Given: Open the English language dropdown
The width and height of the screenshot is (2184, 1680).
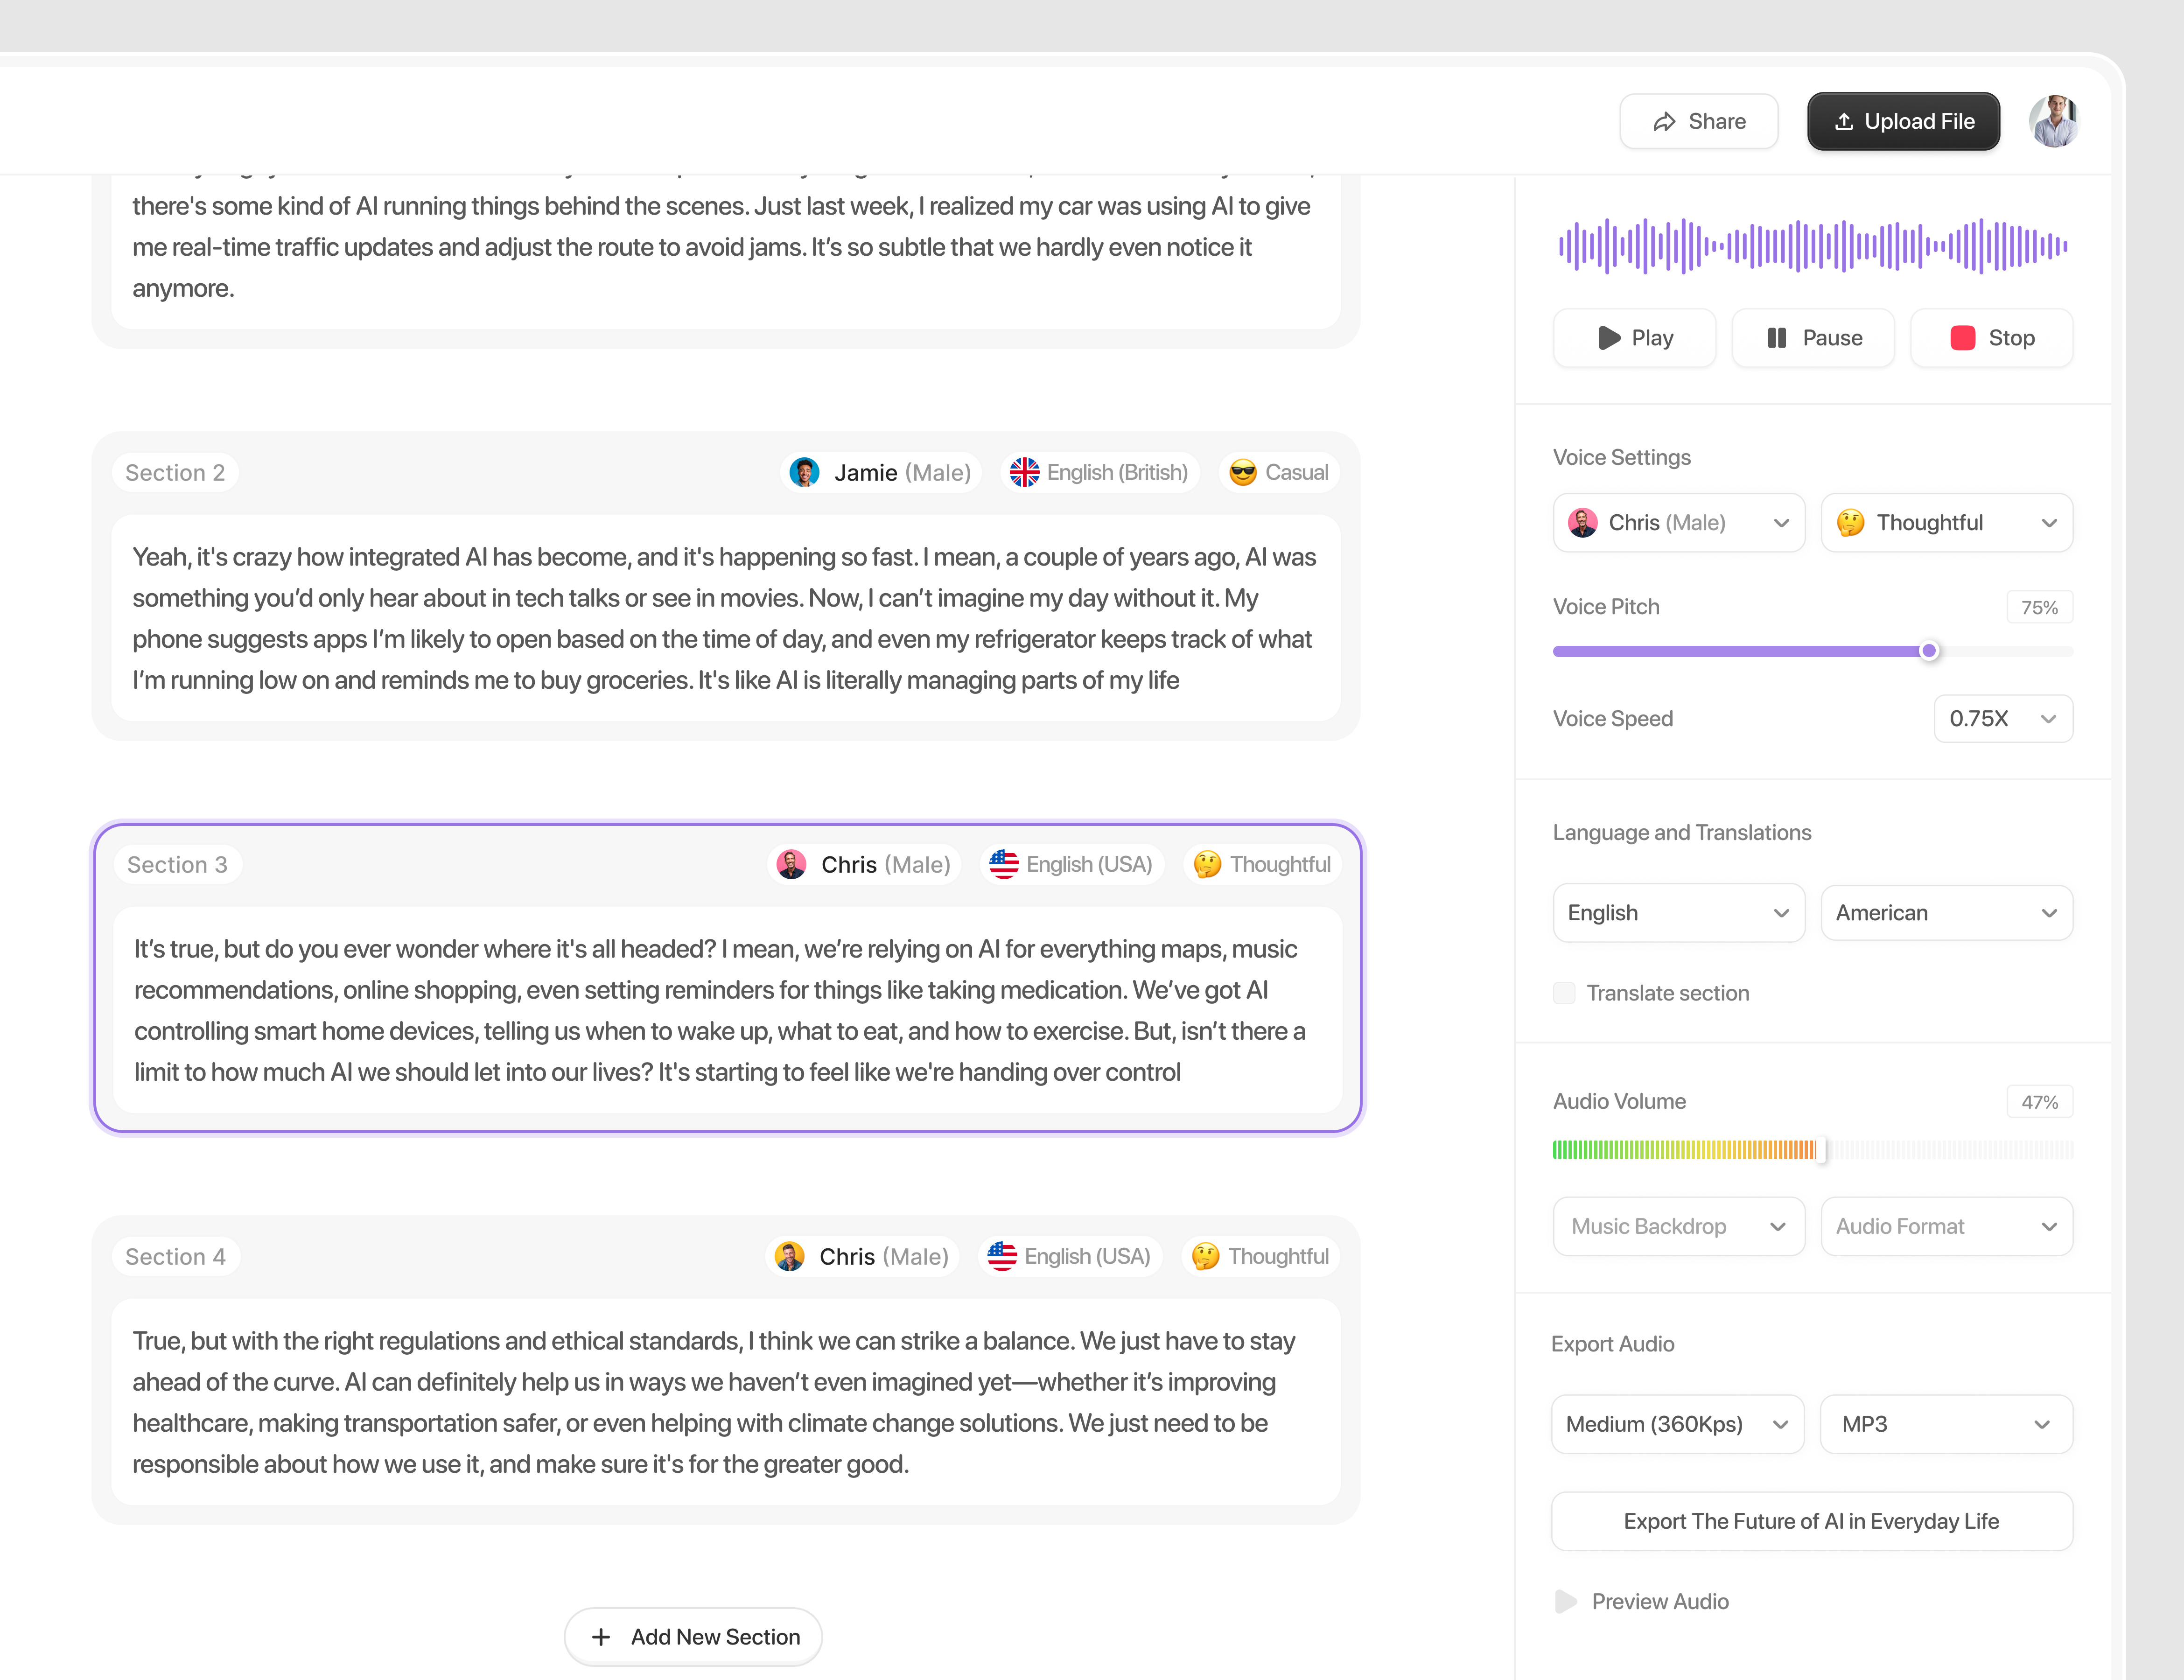Looking at the screenshot, I should [1678, 913].
